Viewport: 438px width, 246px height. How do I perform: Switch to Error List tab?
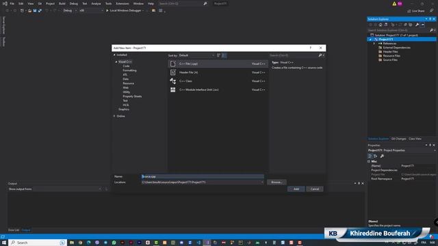[x=14, y=230]
